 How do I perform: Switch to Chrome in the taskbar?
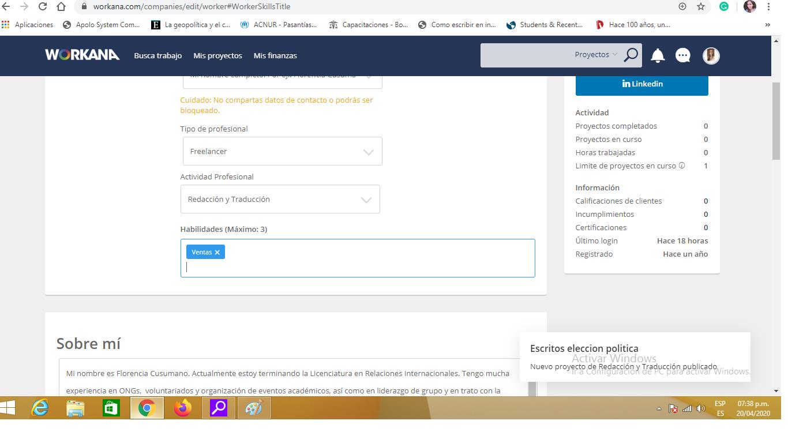tap(147, 408)
